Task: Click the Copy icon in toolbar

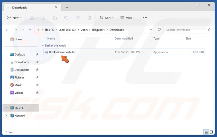Action: (x=43, y=18)
